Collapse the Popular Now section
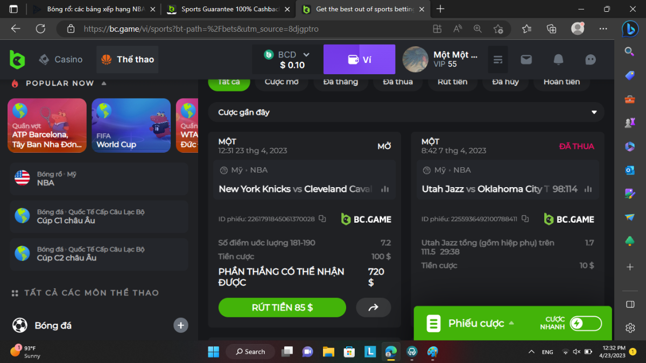Screen dimensions: 646x363 (x=104, y=83)
